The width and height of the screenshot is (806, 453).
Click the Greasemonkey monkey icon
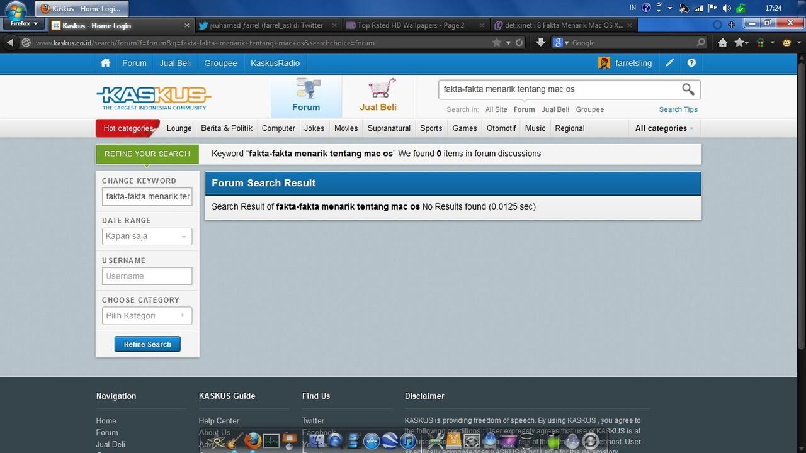point(786,43)
